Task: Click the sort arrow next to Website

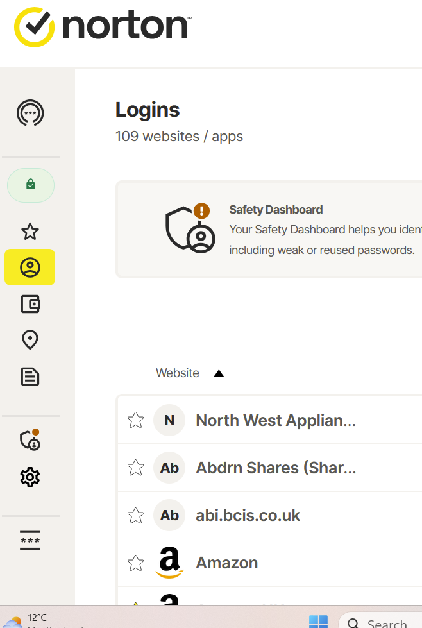Action: coord(219,373)
